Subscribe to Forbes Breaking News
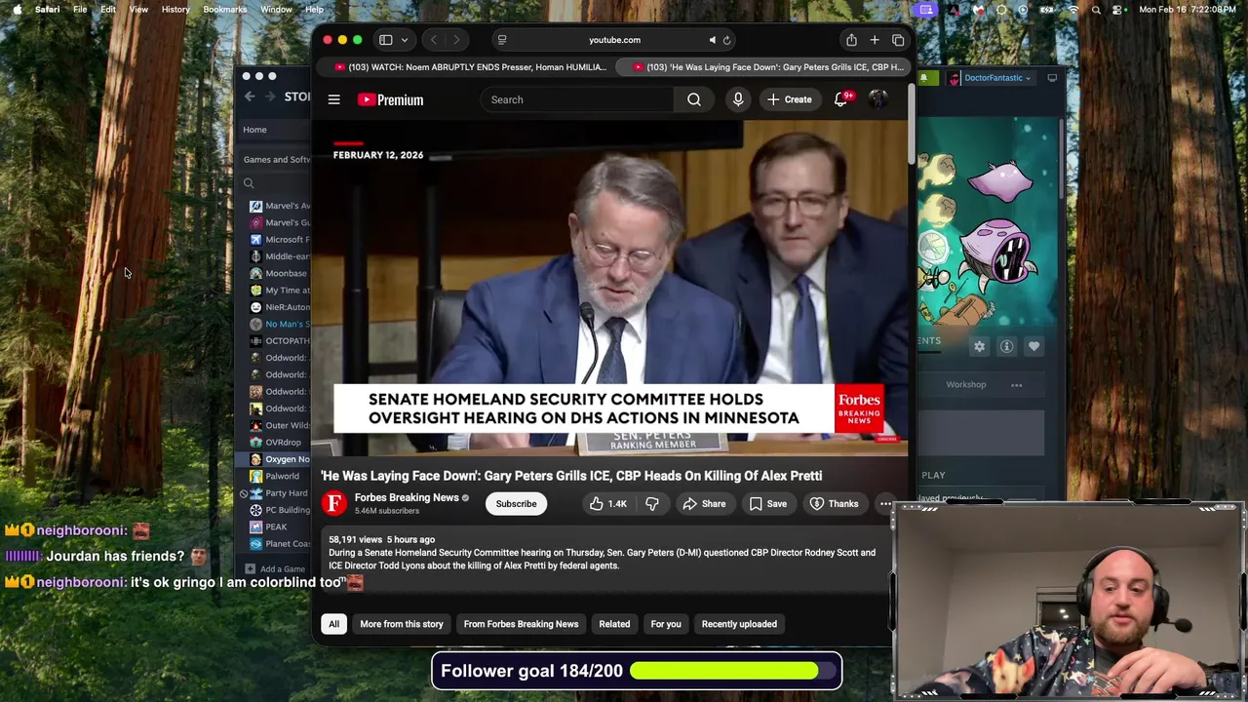The image size is (1248, 702). click(516, 504)
